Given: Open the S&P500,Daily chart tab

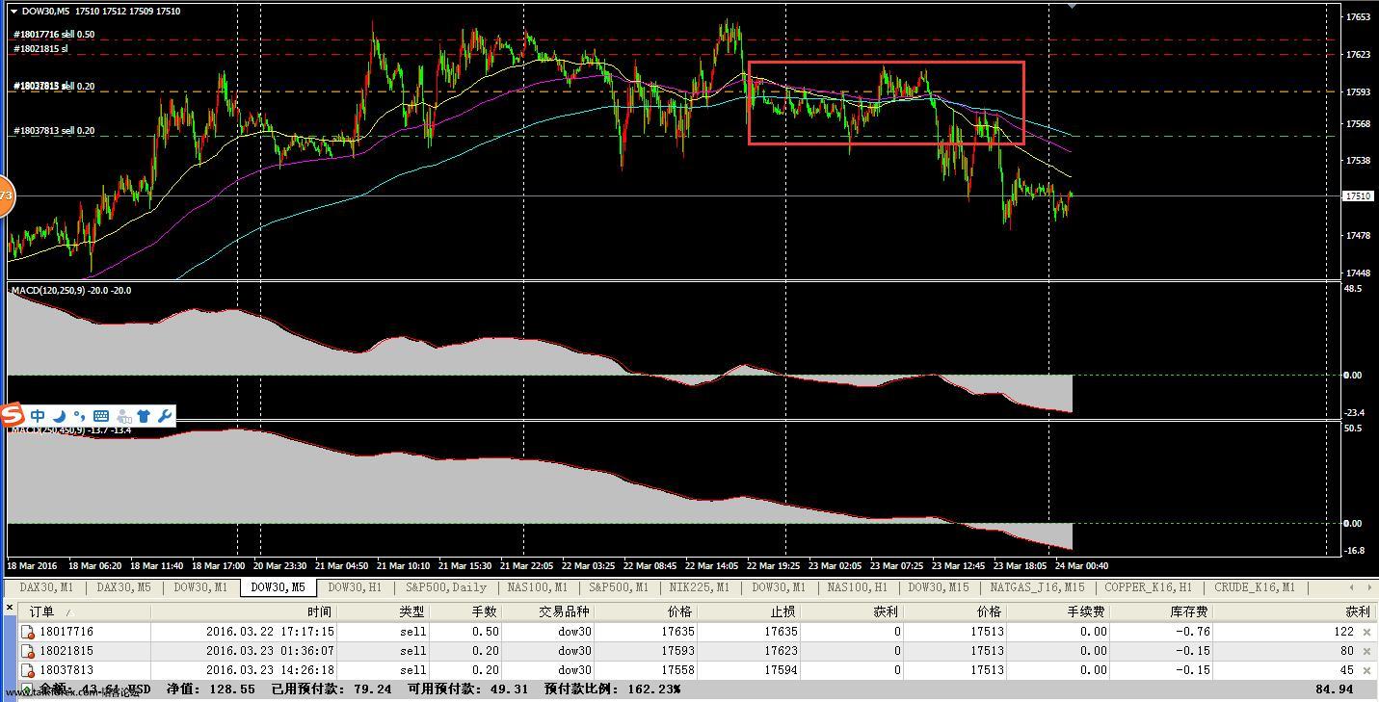Looking at the screenshot, I should (x=445, y=587).
